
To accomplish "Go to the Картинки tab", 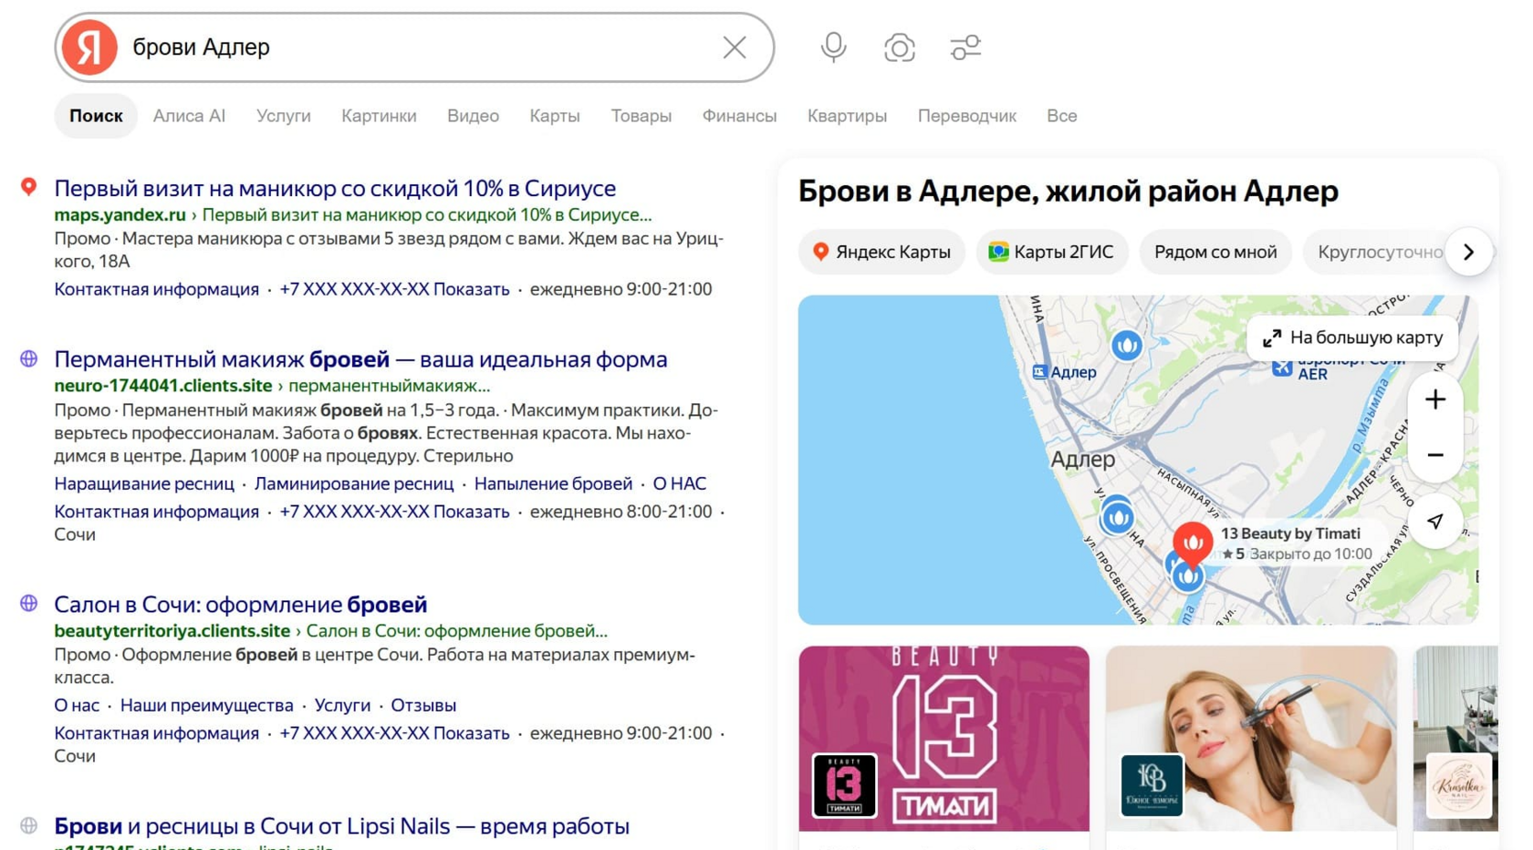I will [x=379, y=116].
